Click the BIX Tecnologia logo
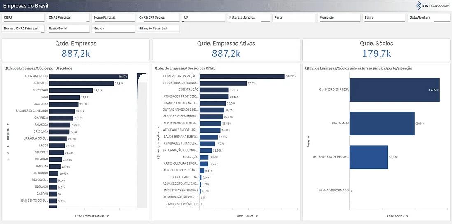Image resolution: width=452 pixels, height=224 pixels. [432, 5]
